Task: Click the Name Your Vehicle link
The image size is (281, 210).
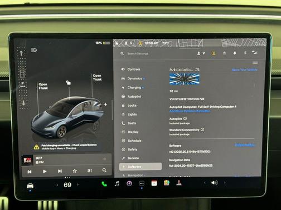Action: point(245,69)
